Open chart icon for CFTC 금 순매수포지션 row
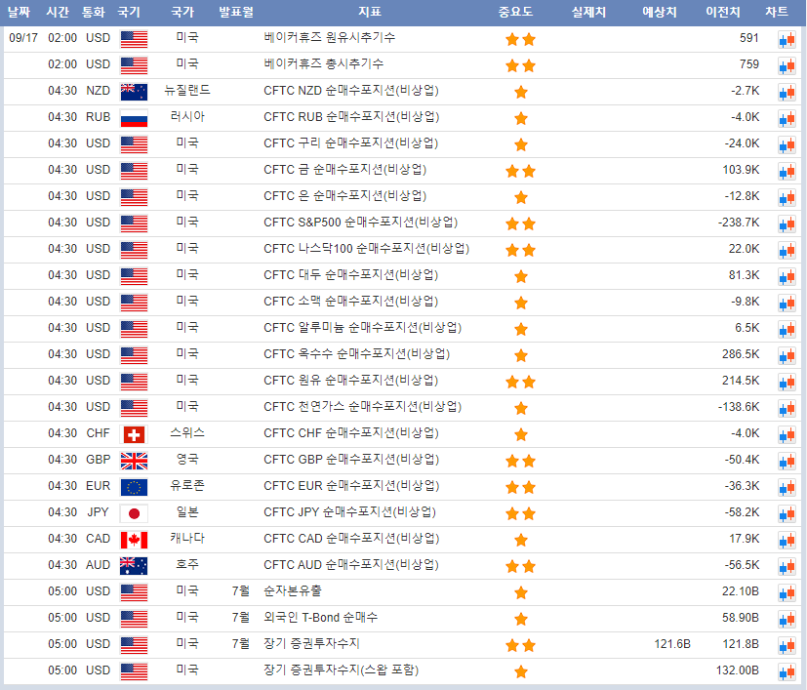807x690 pixels. 786,172
